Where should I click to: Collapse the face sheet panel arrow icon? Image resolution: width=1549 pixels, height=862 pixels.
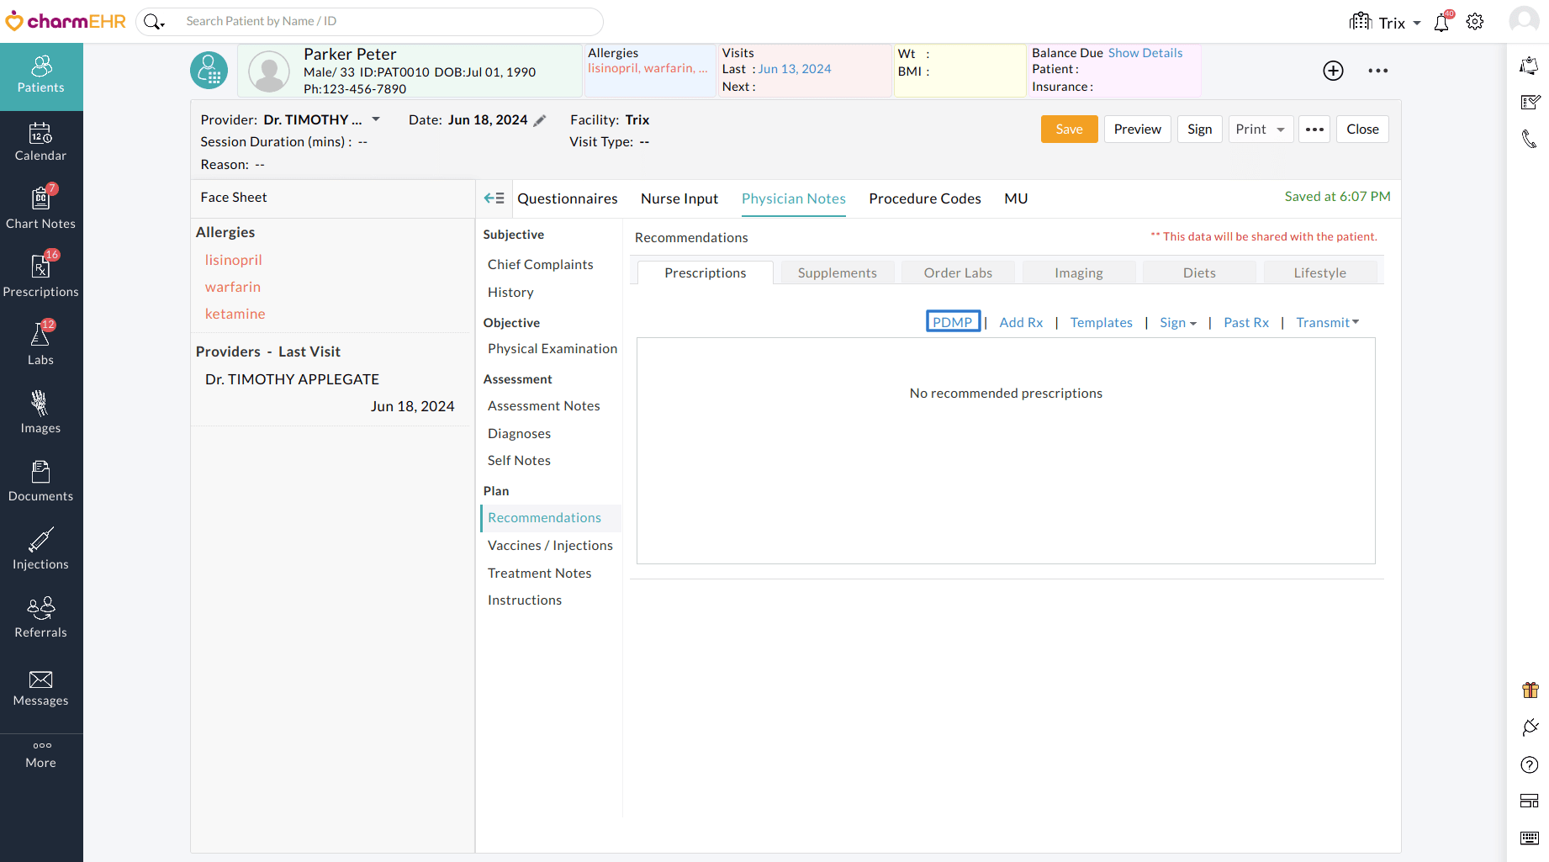[494, 198]
